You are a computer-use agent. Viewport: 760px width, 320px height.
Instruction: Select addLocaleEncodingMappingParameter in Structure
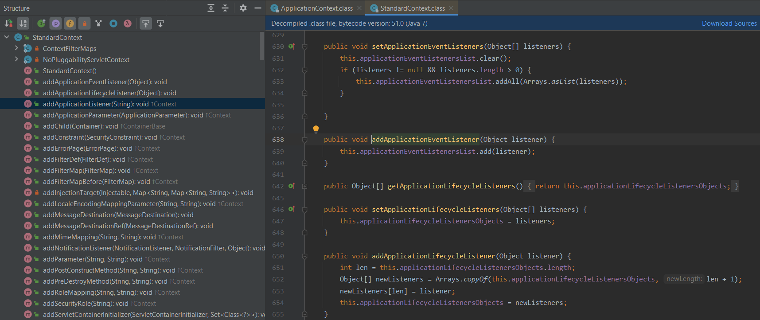pos(133,203)
